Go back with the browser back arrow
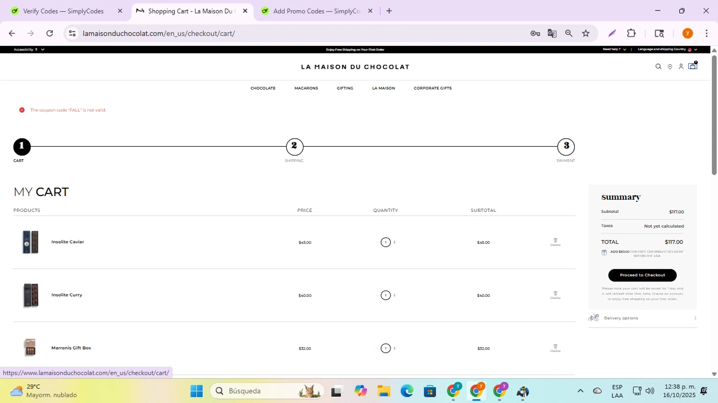The width and height of the screenshot is (718, 403). tap(12, 33)
